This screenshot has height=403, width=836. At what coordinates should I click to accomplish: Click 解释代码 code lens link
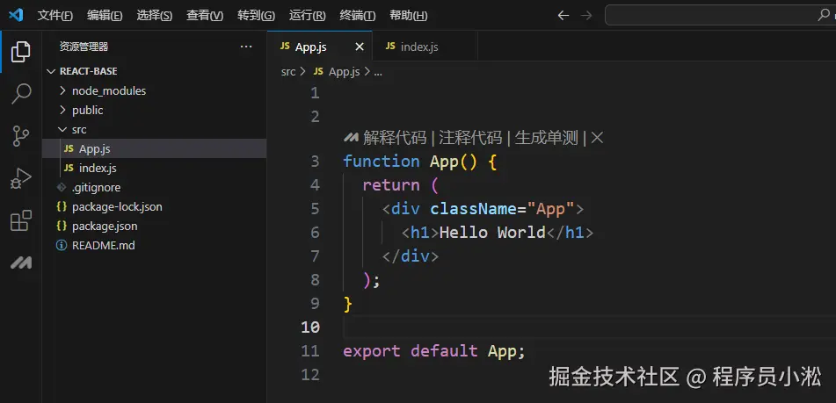(x=395, y=138)
